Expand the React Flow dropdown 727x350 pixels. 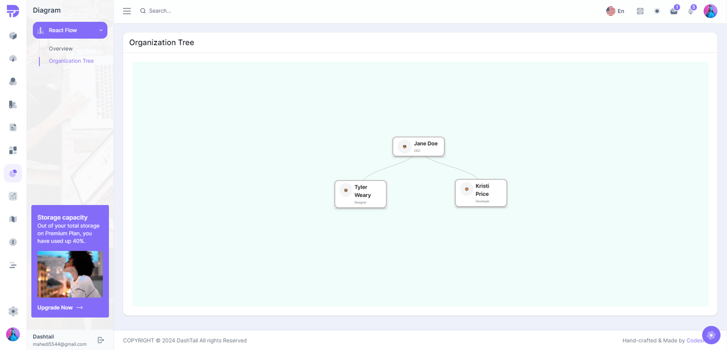(x=70, y=30)
